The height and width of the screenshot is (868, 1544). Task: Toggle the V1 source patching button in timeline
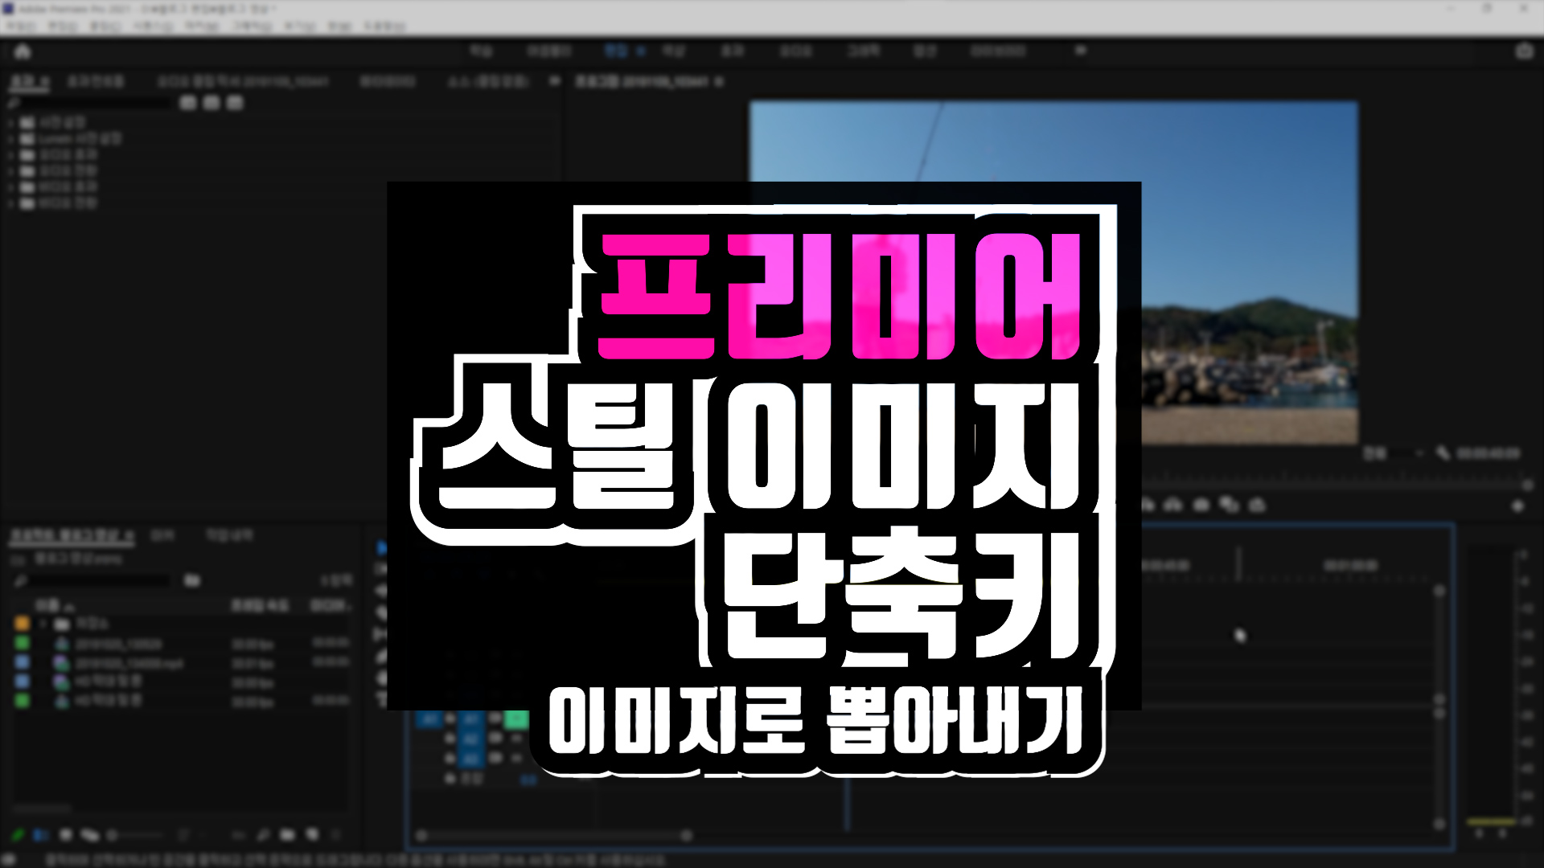coord(429,719)
